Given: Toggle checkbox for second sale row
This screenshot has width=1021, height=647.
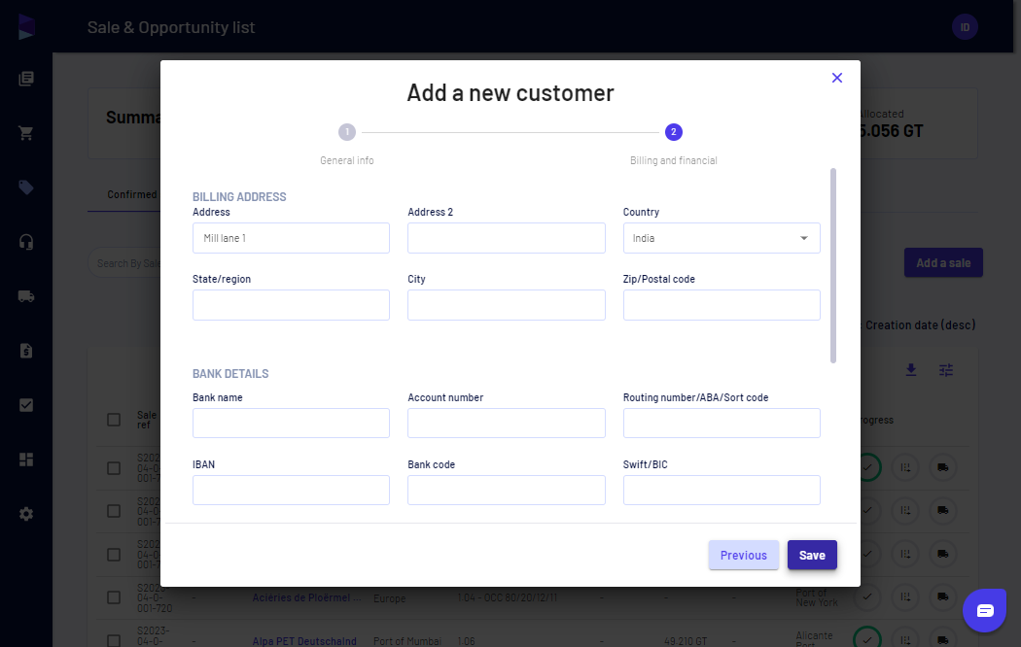Looking at the screenshot, I should pos(114,511).
